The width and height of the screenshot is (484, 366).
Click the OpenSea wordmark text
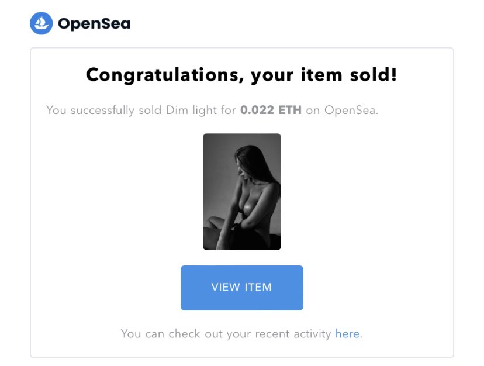click(x=94, y=24)
